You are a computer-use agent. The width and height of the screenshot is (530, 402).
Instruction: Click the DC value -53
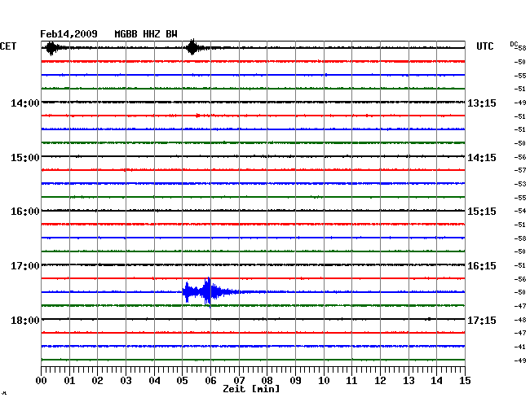520,184
